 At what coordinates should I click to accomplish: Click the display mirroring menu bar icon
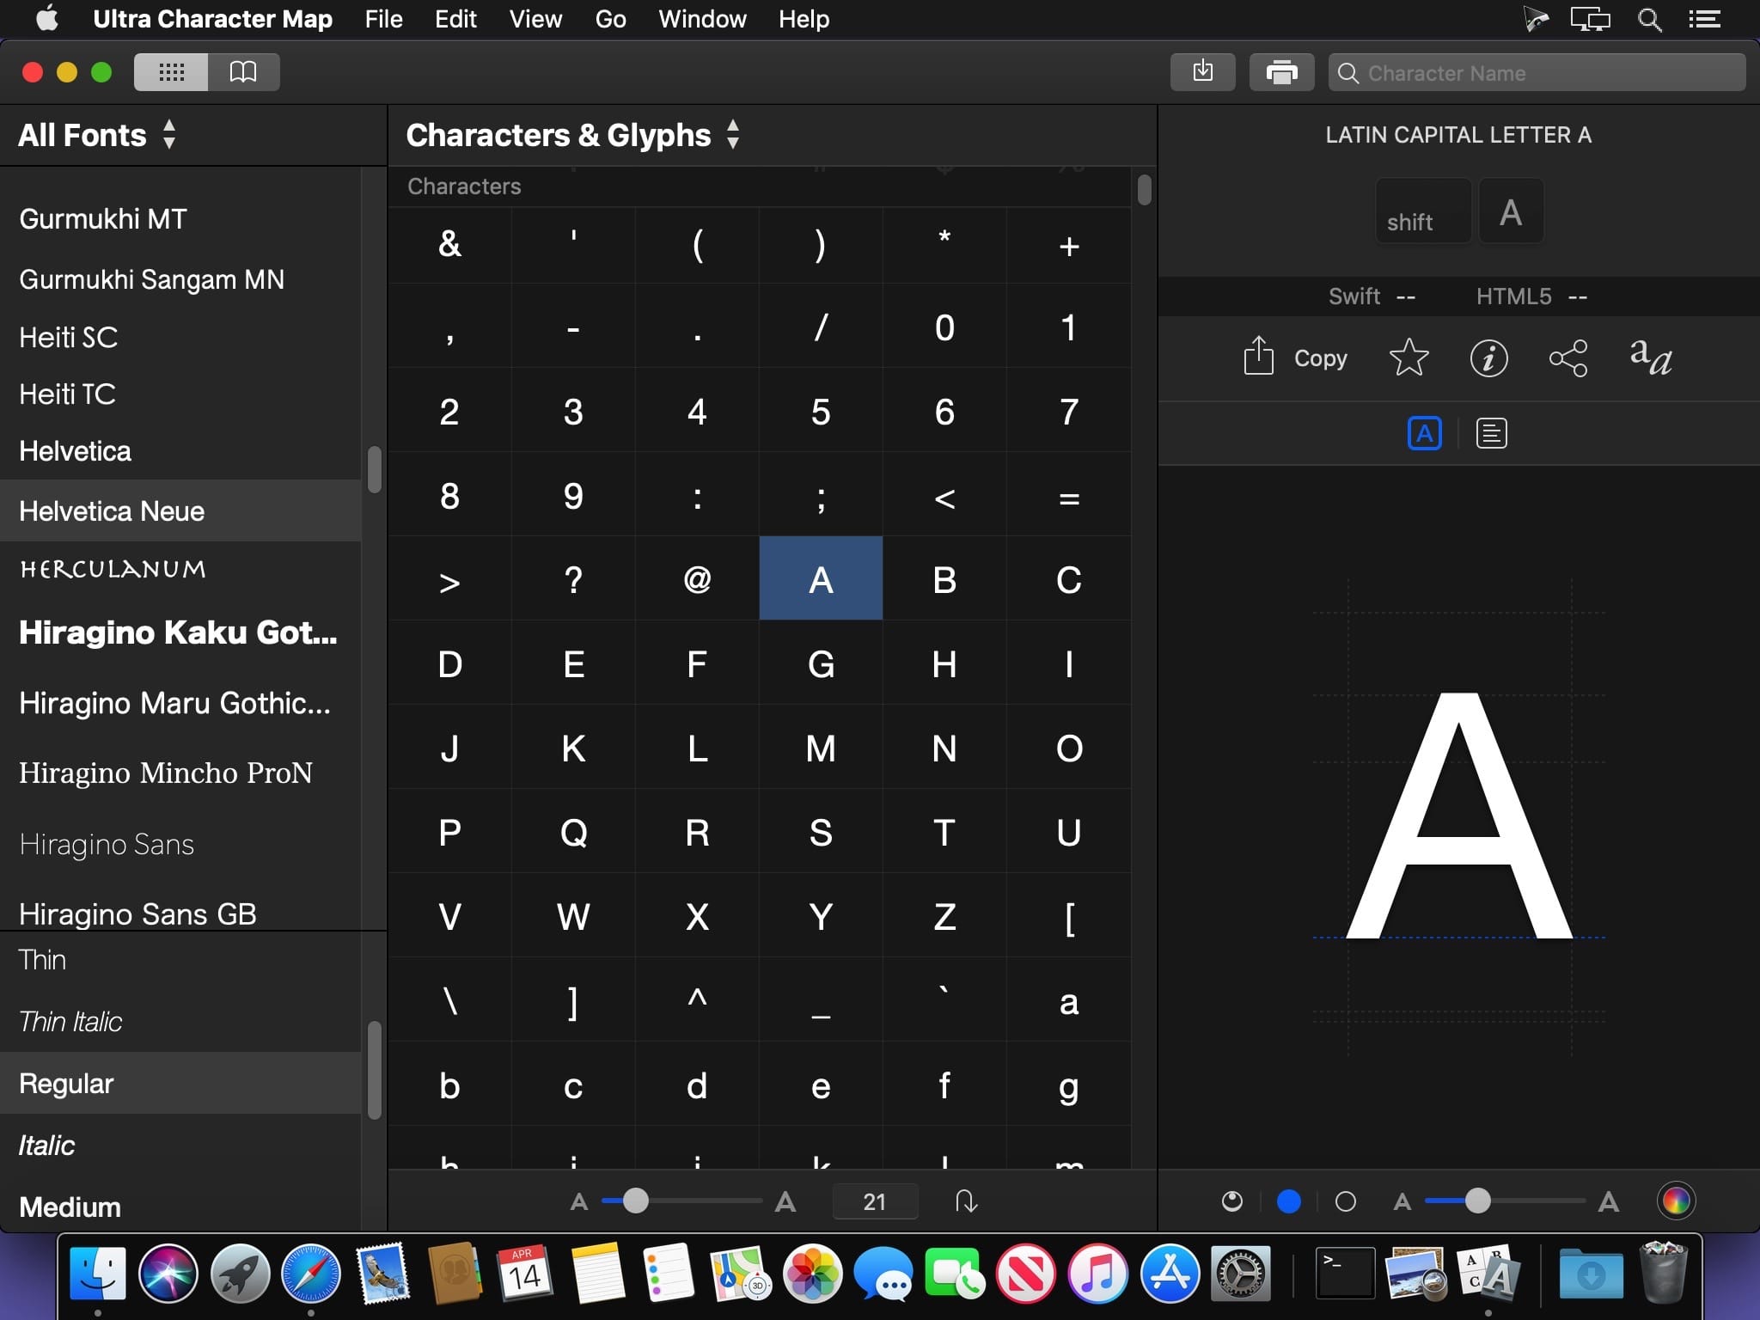pyautogui.click(x=1590, y=19)
